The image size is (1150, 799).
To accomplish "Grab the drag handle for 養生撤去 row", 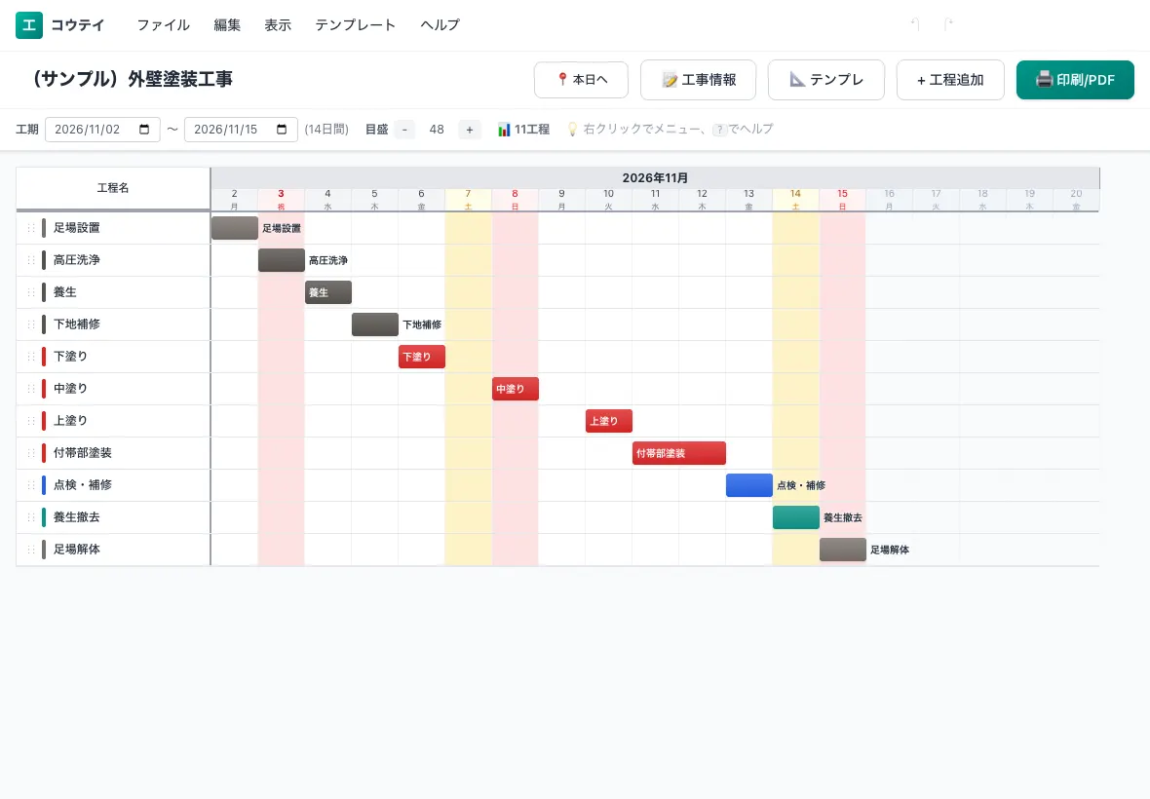I will click(31, 516).
